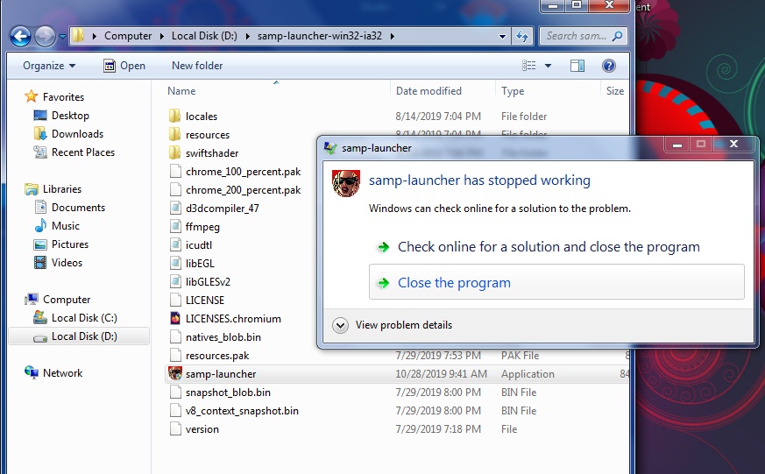The height and width of the screenshot is (474, 765).
Task: Select the icudtl file icon
Action: 175,245
